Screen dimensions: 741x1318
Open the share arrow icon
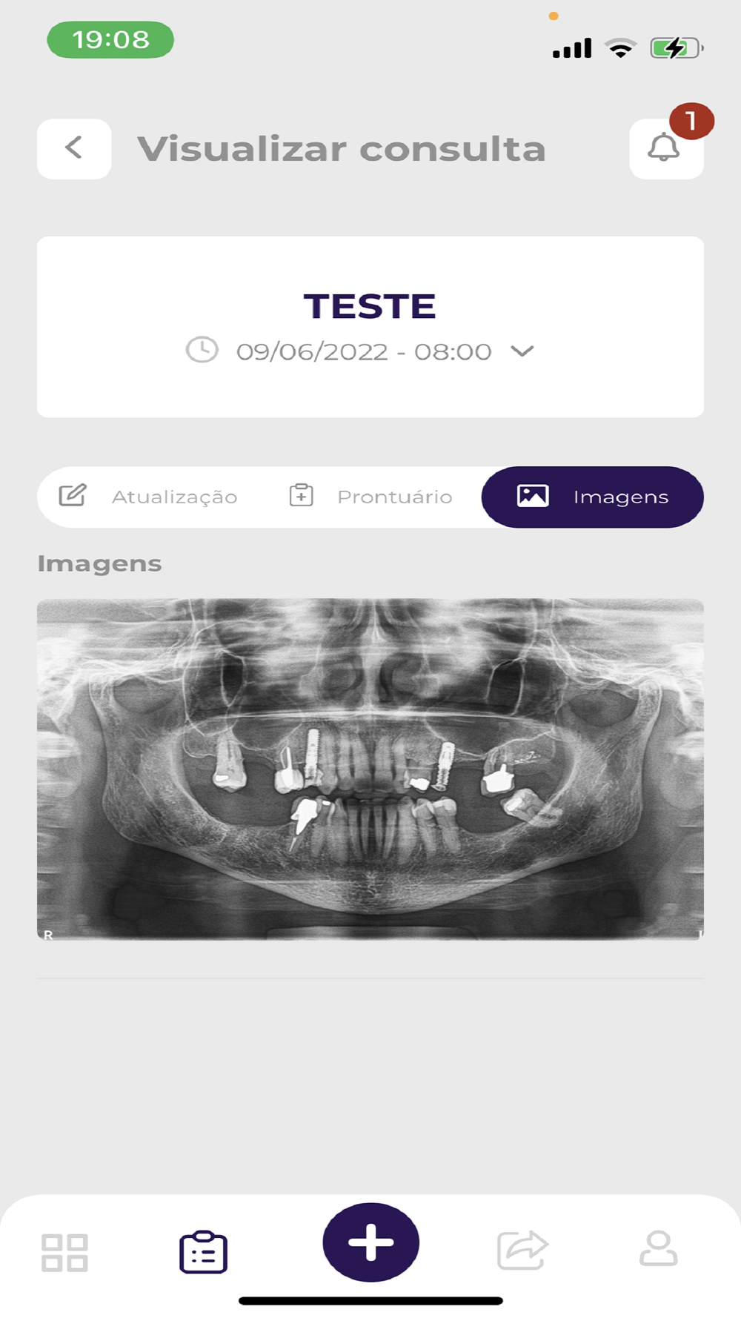point(522,1251)
